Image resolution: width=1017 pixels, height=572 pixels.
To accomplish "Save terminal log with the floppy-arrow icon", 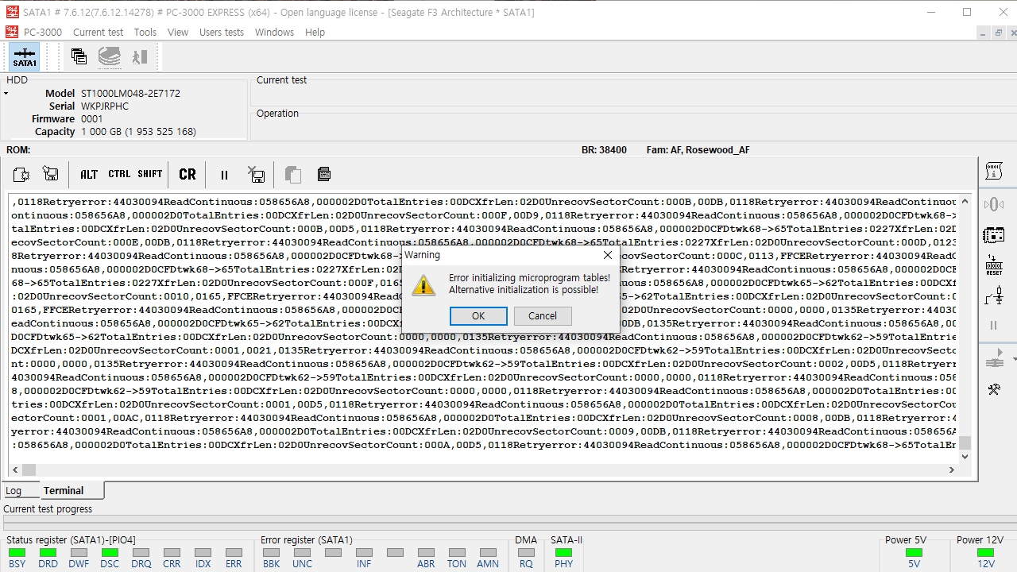I will pyautogui.click(x=51, y=175).
